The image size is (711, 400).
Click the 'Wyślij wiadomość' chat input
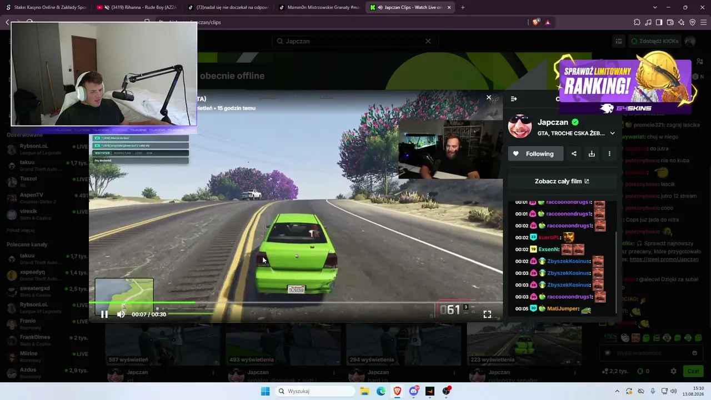650,353
